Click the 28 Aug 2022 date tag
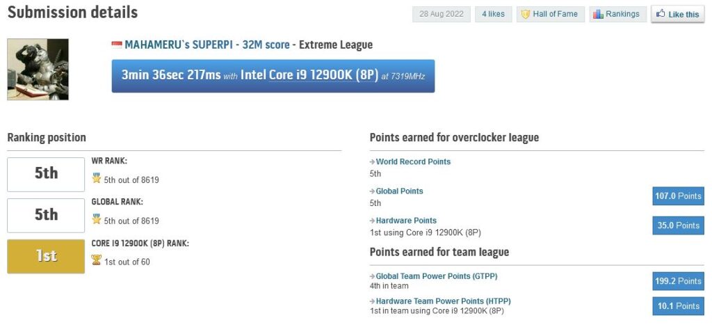This screenshot has width=712, height=325. coord(442,14)
